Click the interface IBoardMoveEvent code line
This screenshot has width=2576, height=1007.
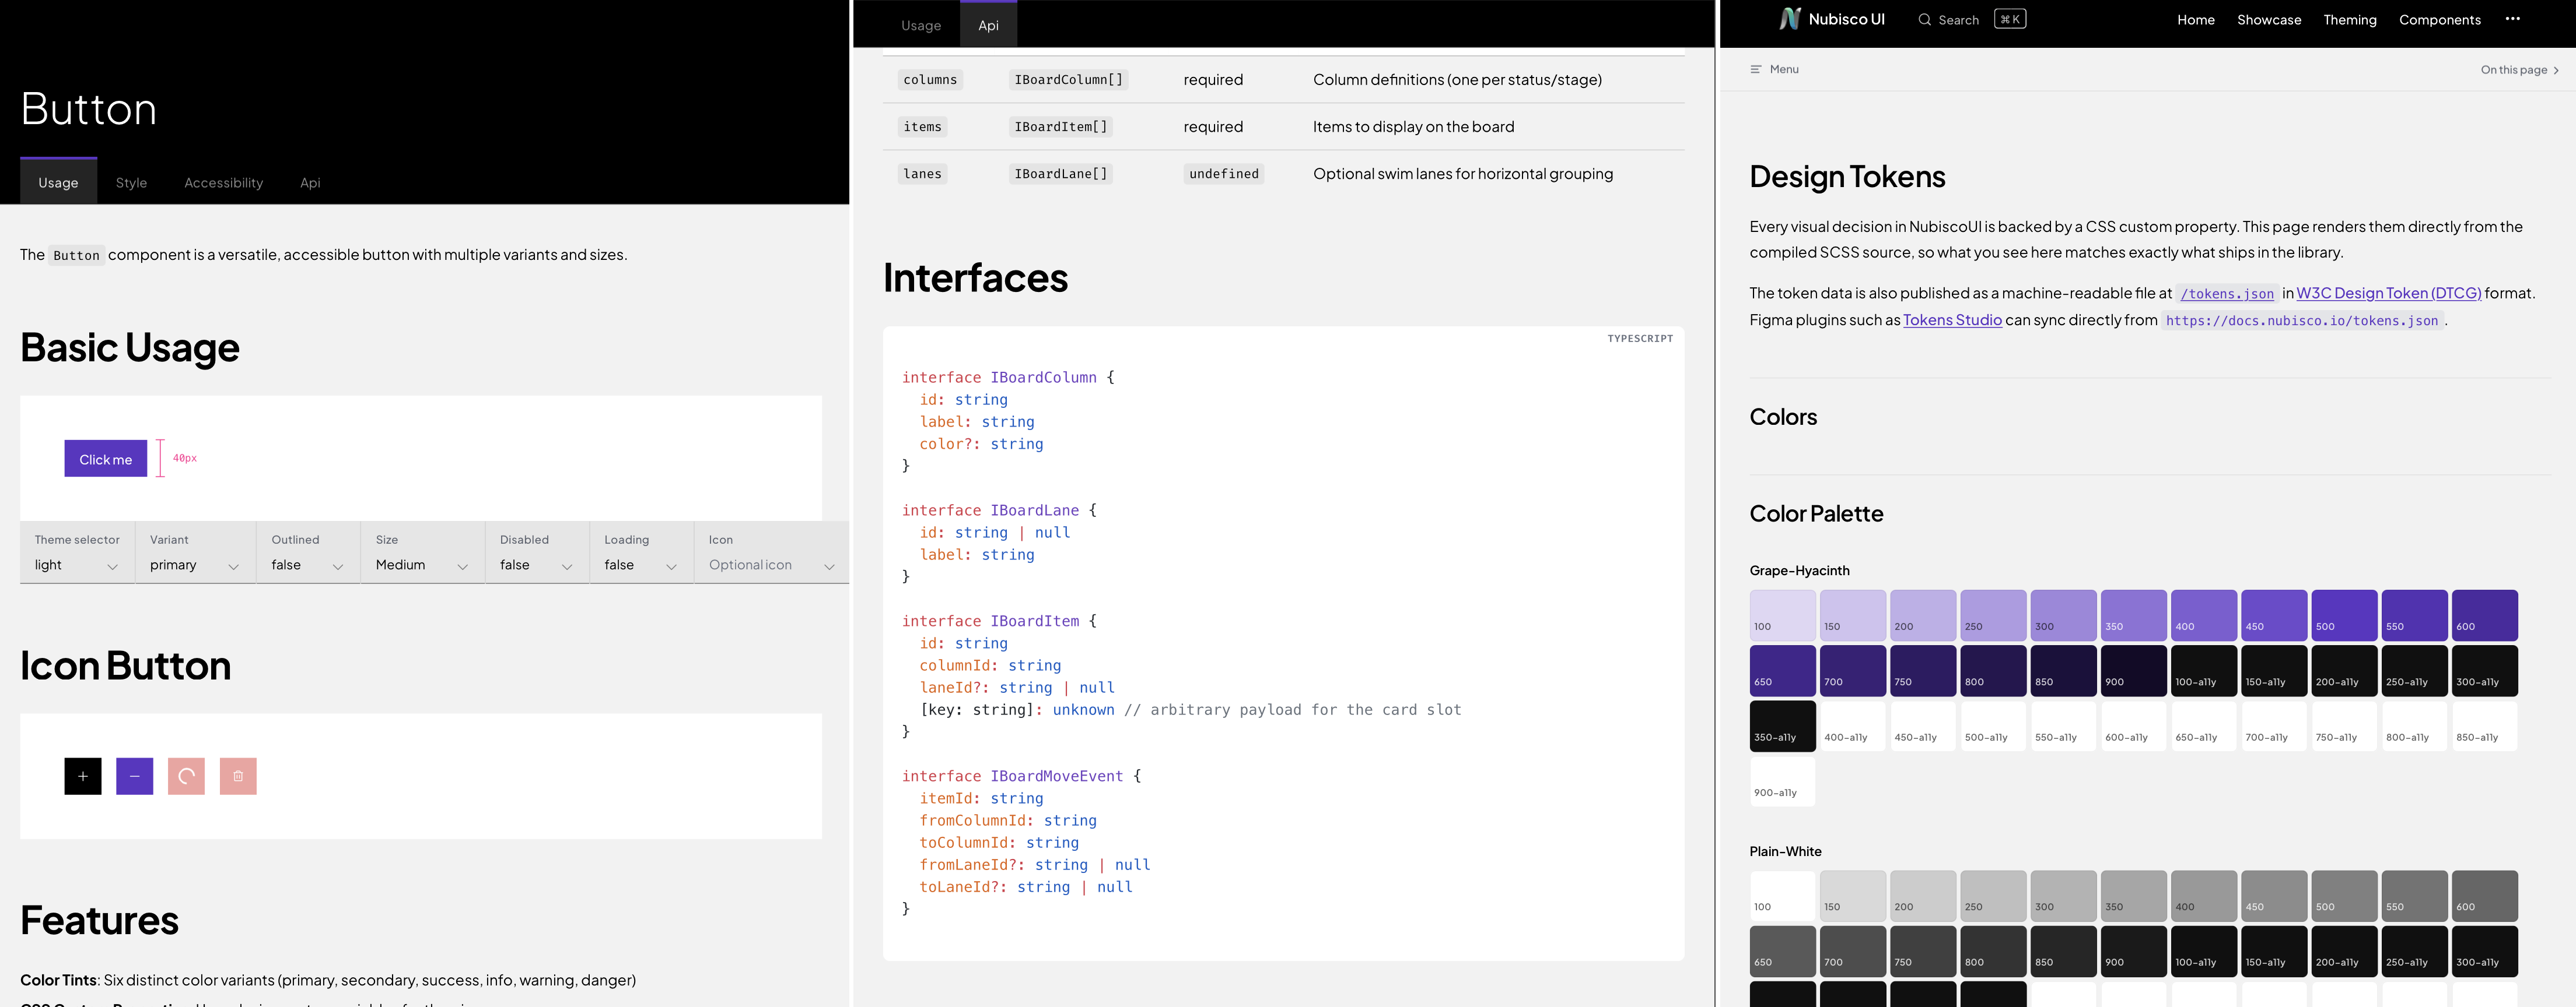tap(1021, 776)
